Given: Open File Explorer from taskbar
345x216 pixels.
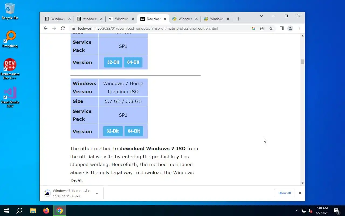Looking at the screenshot, I should tap(33, 211).
